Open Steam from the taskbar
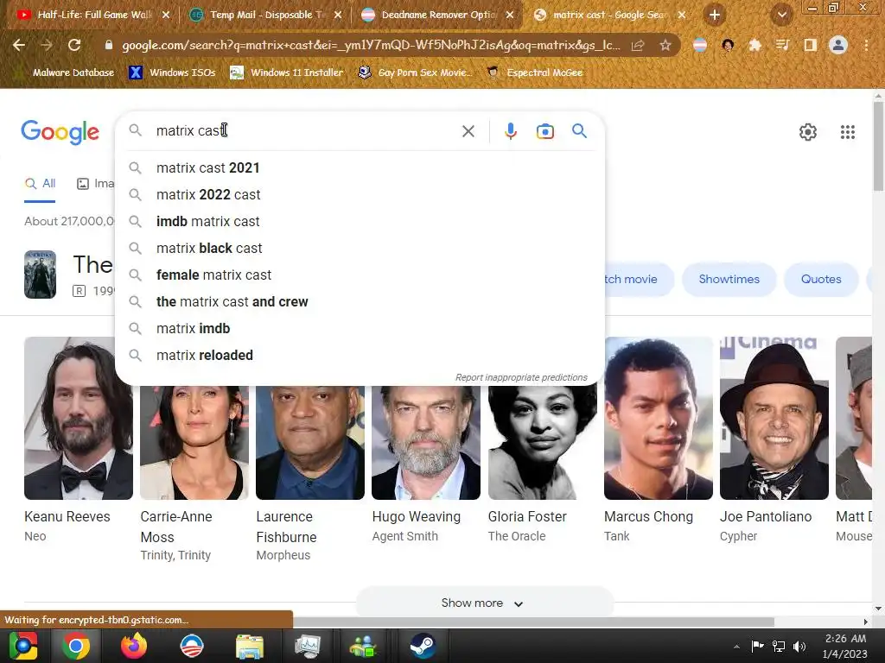Screen dimensions: 885x663 pos(422,646)
